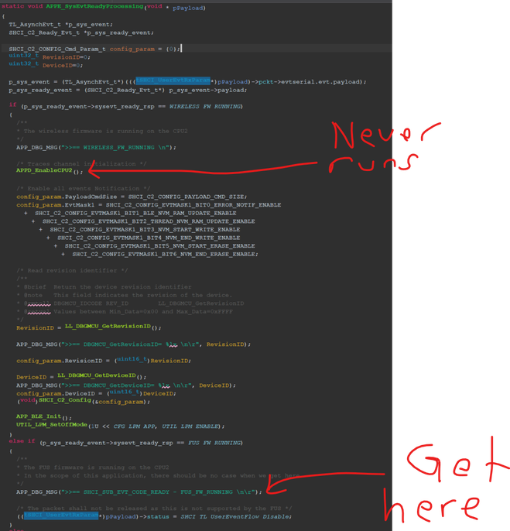The height and width of the screenshot is (531, 510).
Task: Click the config_param.EvtMask1 assignment line
Action: 149,205
